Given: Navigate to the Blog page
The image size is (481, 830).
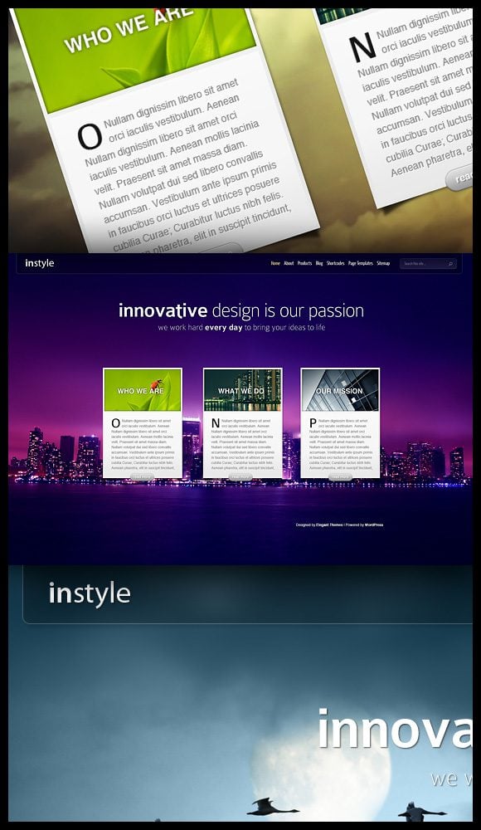Looking at the screenshot, I should point(319,263).
